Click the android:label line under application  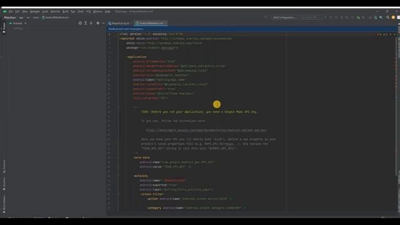coord(159,80)
